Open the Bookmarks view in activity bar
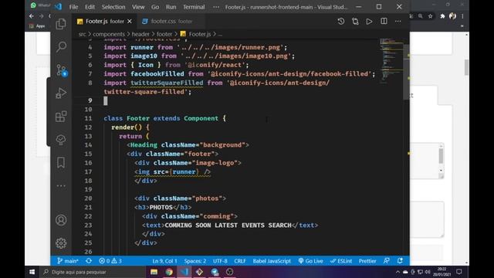This screenshot has width=494, height=278. pyautogui.click(x=61, y=163)
